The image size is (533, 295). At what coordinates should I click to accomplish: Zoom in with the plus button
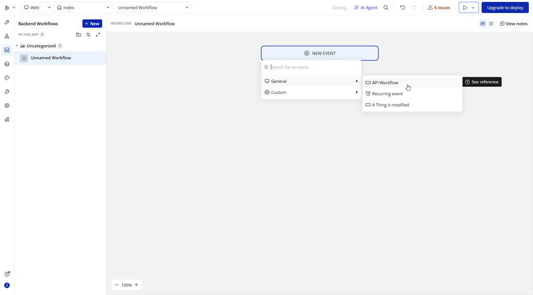136,285
